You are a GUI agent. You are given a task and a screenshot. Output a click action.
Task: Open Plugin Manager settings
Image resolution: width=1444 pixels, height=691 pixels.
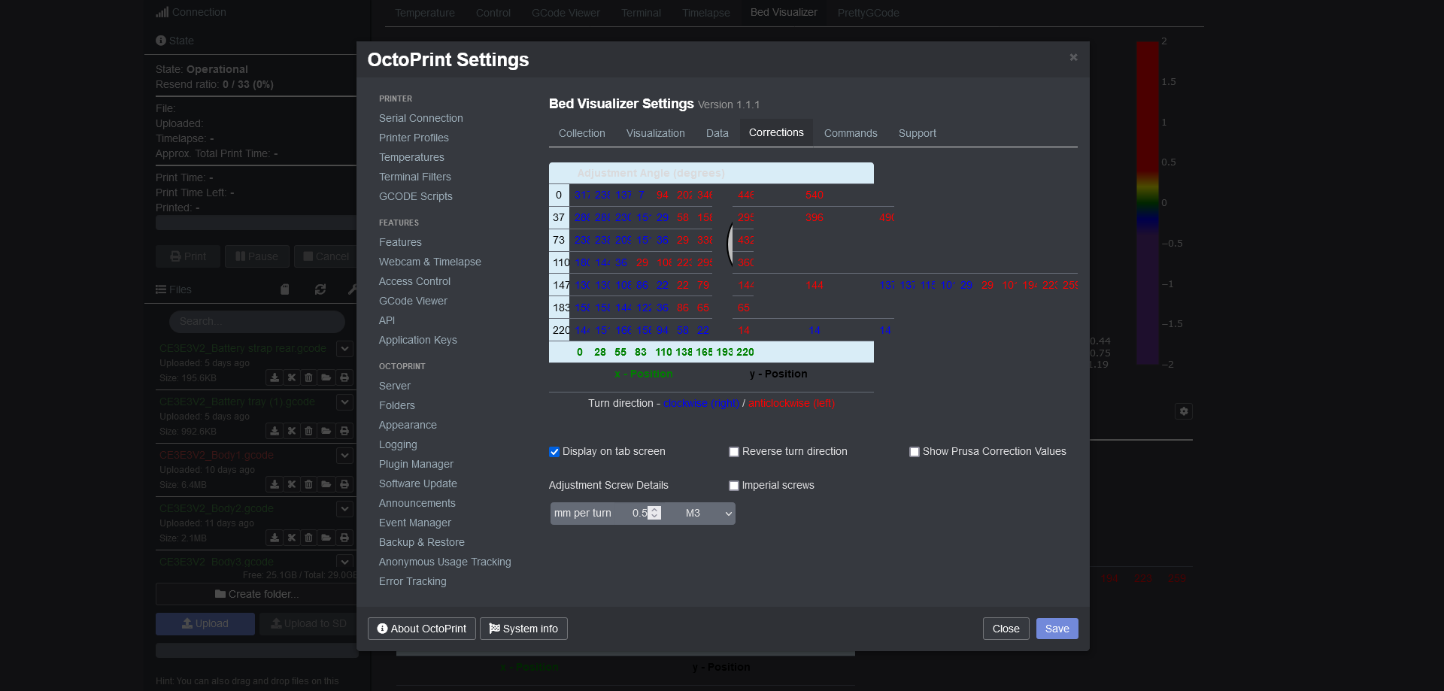pos(416,464)
